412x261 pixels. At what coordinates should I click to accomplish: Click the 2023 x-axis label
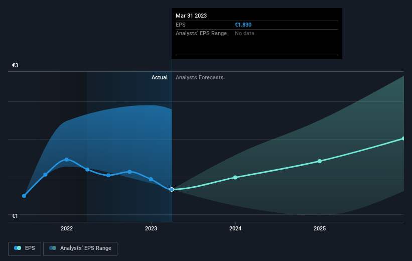point(151,228)
